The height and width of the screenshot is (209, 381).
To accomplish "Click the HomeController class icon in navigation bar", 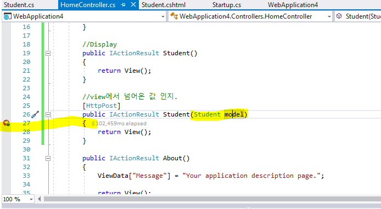I will pos(174,16).
